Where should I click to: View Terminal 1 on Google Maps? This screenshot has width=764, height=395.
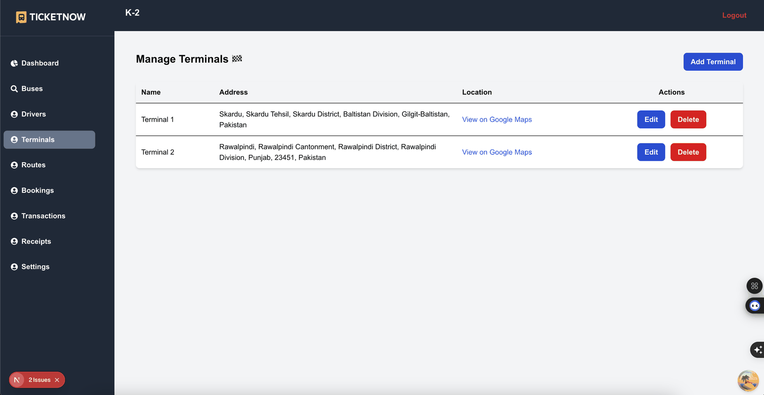(497, 119)
